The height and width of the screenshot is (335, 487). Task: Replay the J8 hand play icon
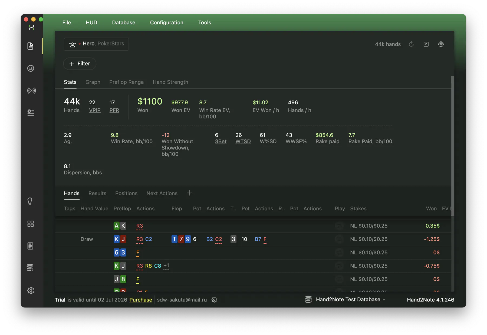pos(339,279)
